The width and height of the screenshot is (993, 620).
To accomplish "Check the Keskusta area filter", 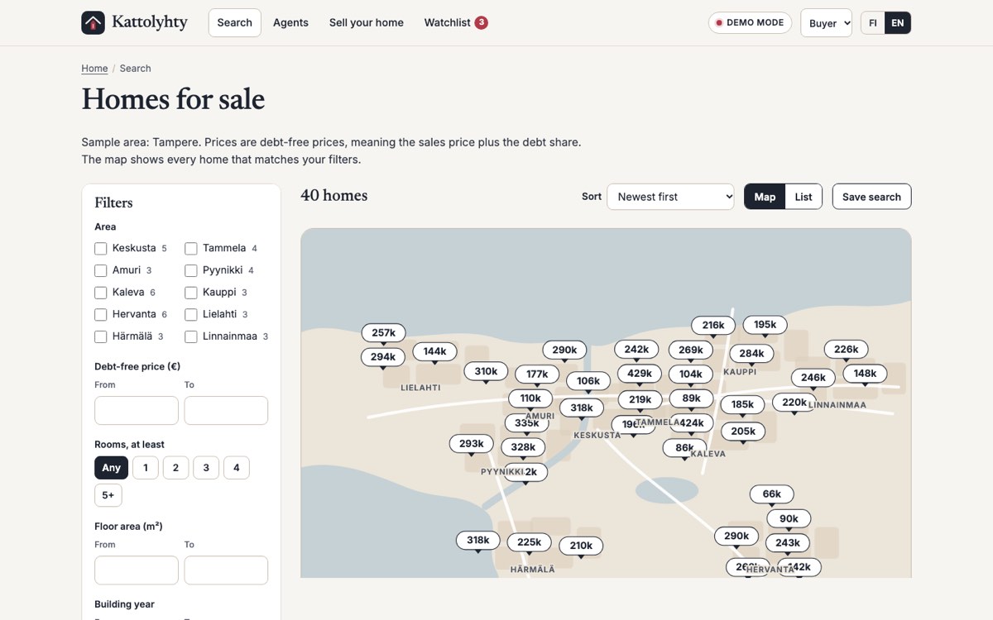I will point(101,248).
